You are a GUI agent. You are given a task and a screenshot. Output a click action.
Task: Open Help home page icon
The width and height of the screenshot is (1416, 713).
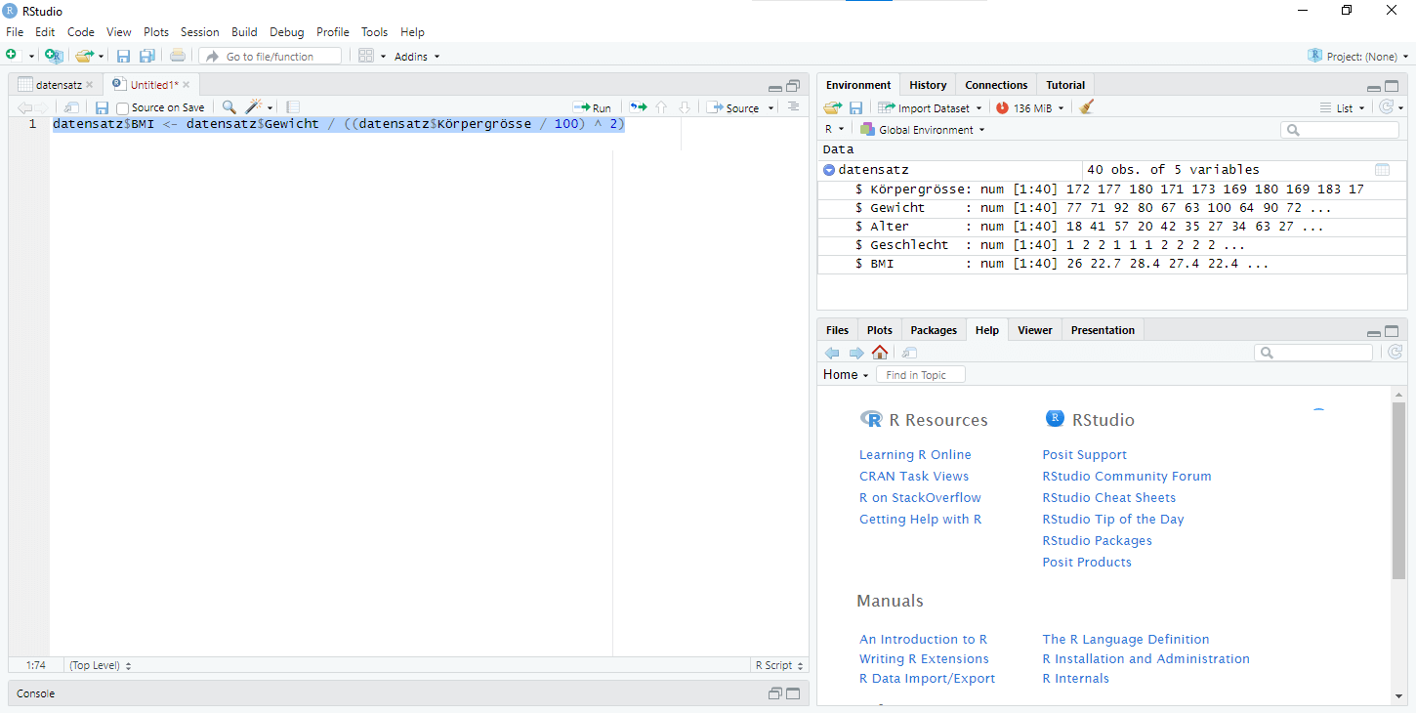pos(880,353)
